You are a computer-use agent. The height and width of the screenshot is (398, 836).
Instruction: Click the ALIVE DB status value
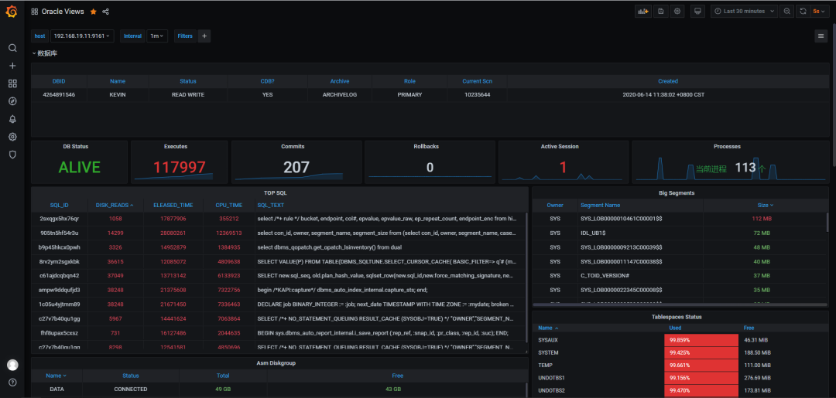pos(80,168)
